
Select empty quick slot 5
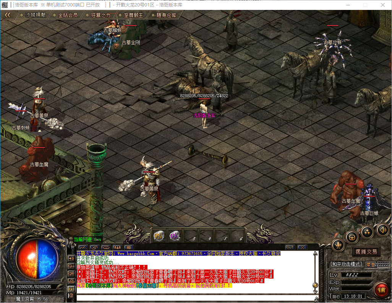222,236
